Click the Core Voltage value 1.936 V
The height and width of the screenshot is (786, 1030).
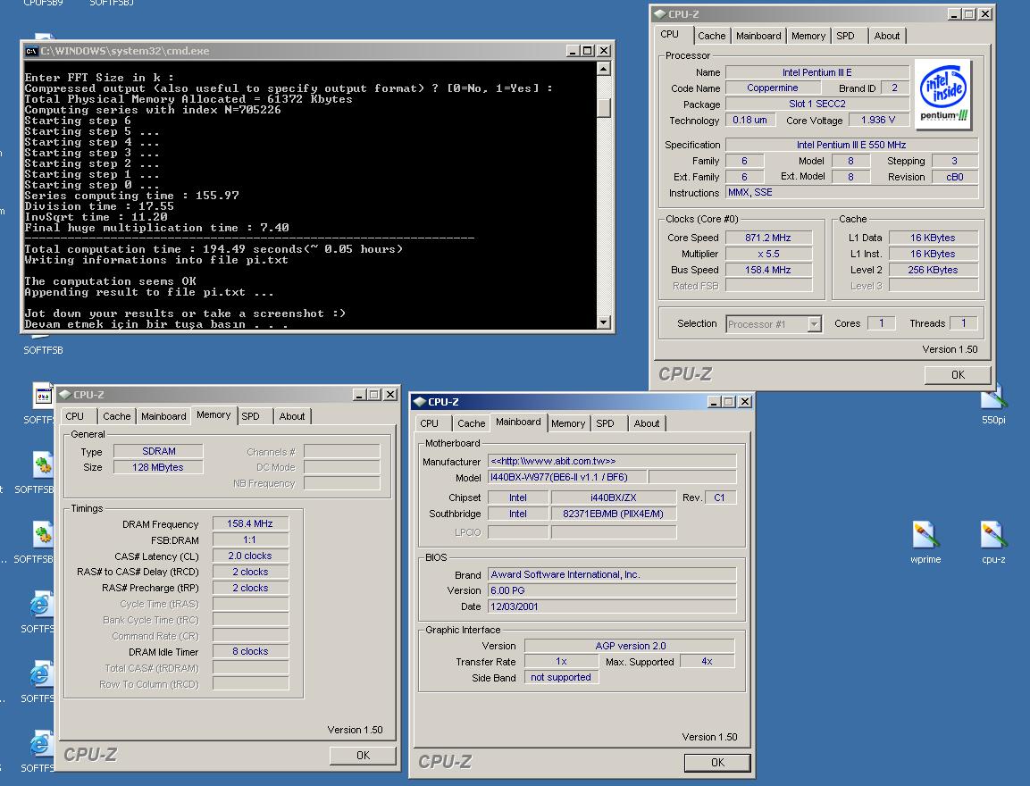[877, 121]
